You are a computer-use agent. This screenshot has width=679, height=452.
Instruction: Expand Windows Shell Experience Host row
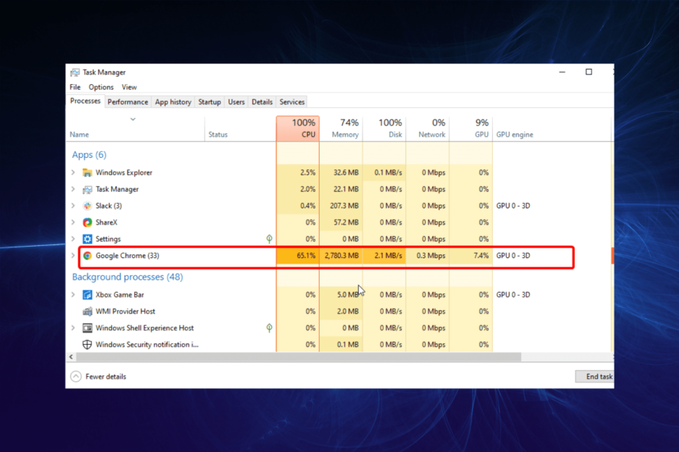73,328
